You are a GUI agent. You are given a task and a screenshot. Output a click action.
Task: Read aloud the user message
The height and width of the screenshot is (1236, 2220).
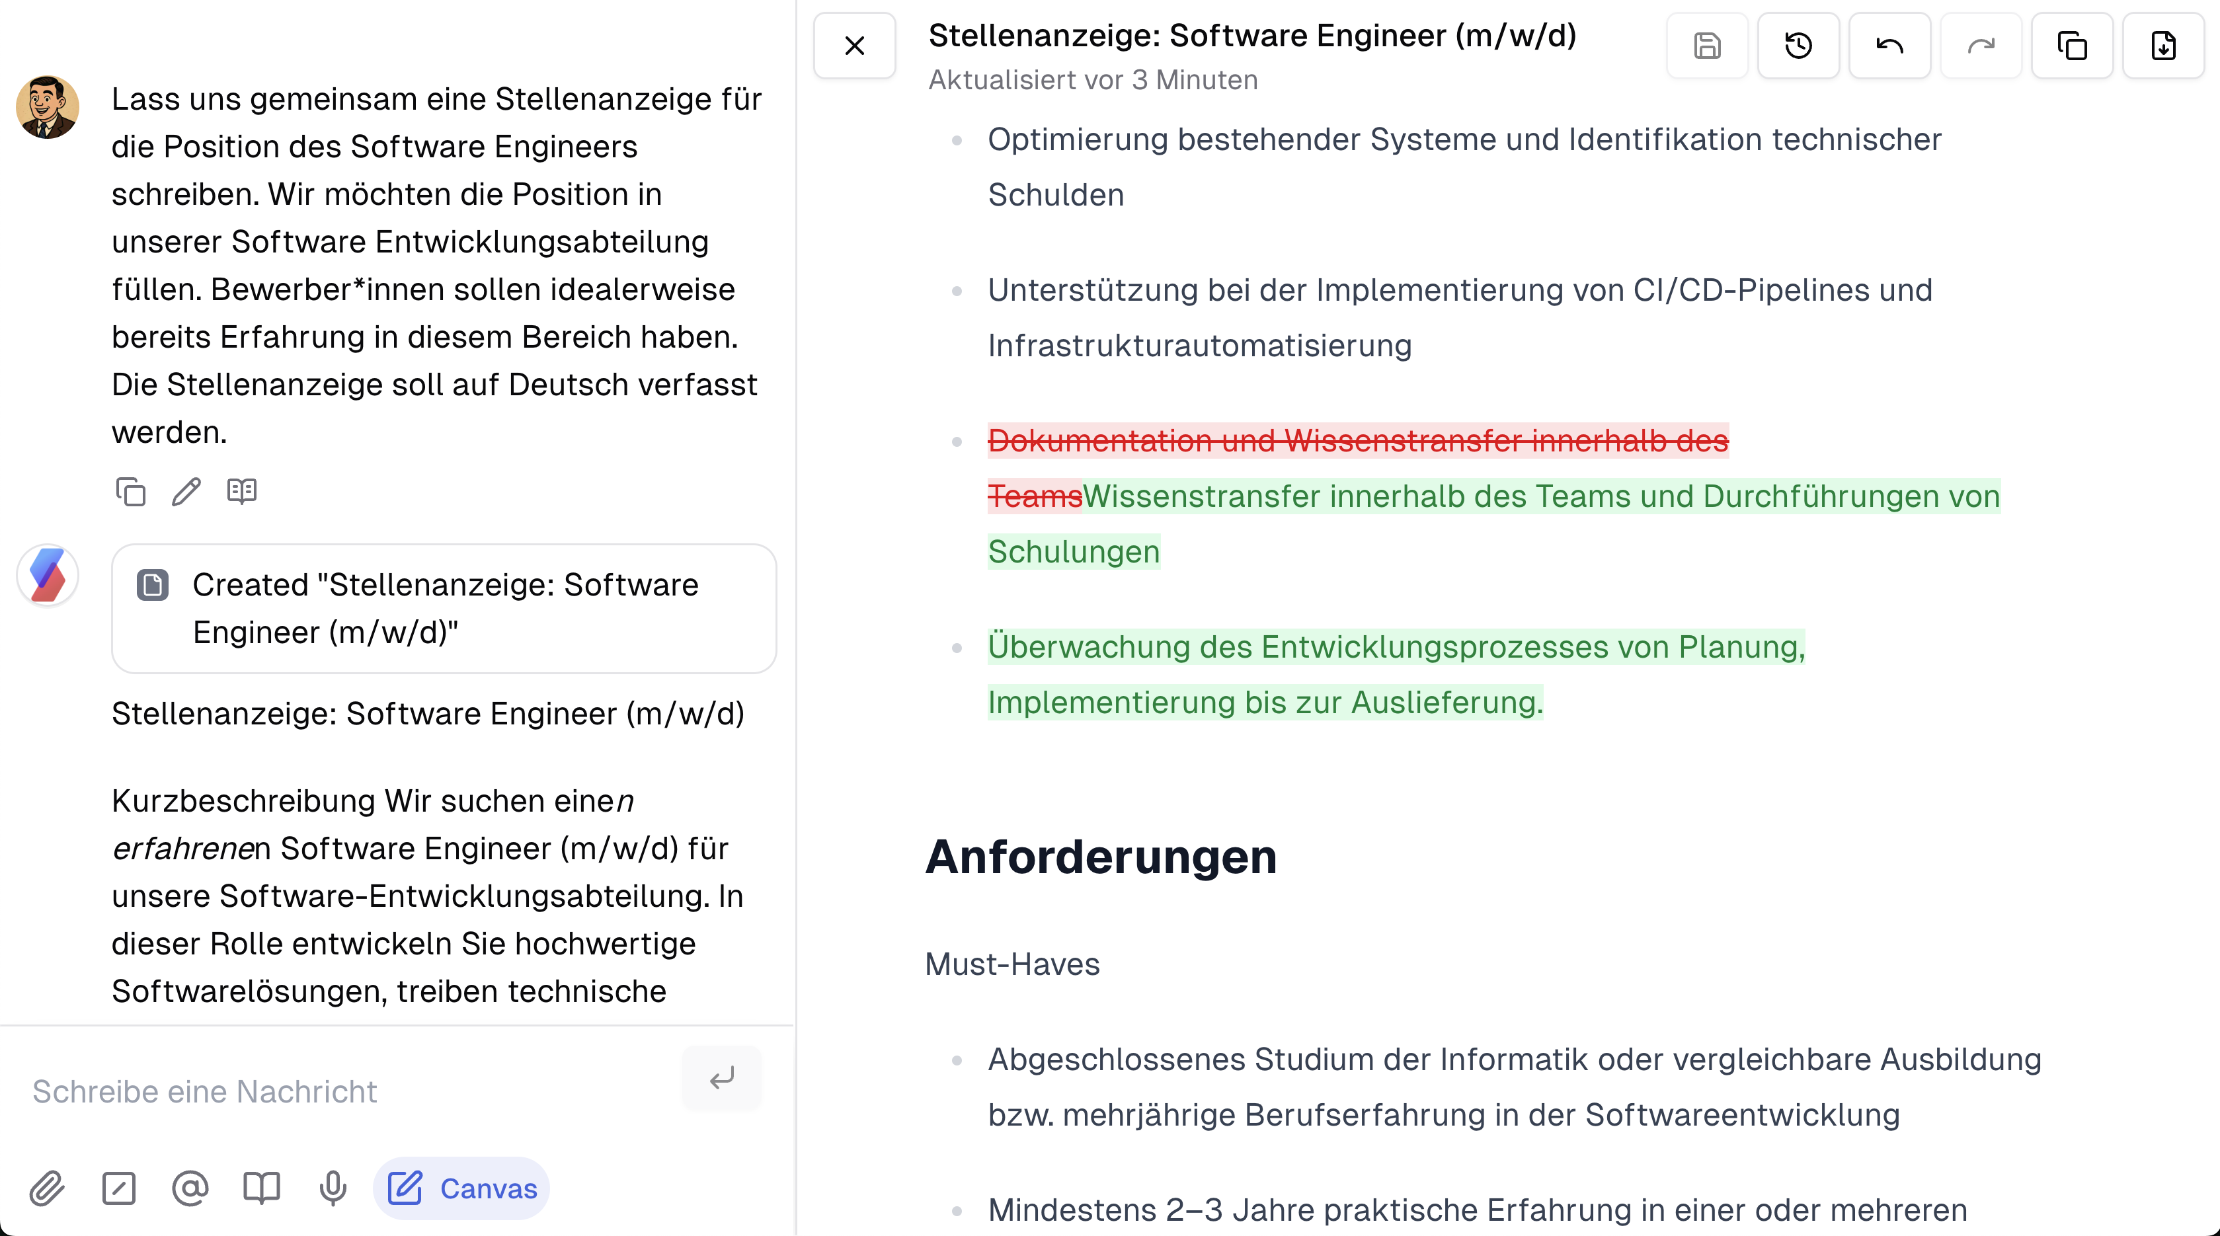[241, 491]
